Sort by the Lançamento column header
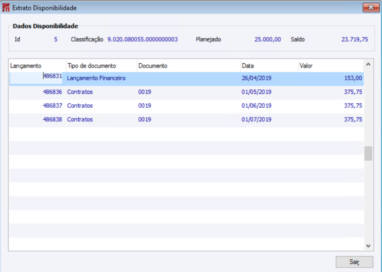Image resolution: width=382 pixels, height=272 pixels. pyautogui.click(x=37, y=66)
